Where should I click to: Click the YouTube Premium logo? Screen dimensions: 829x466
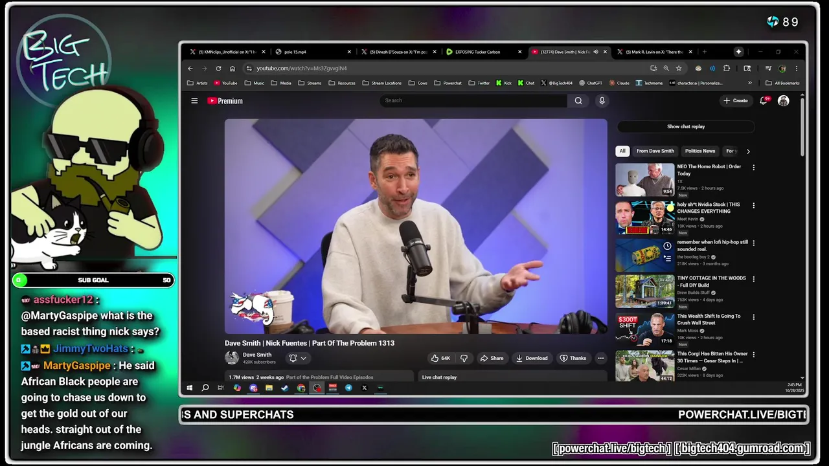click(225, 101)
